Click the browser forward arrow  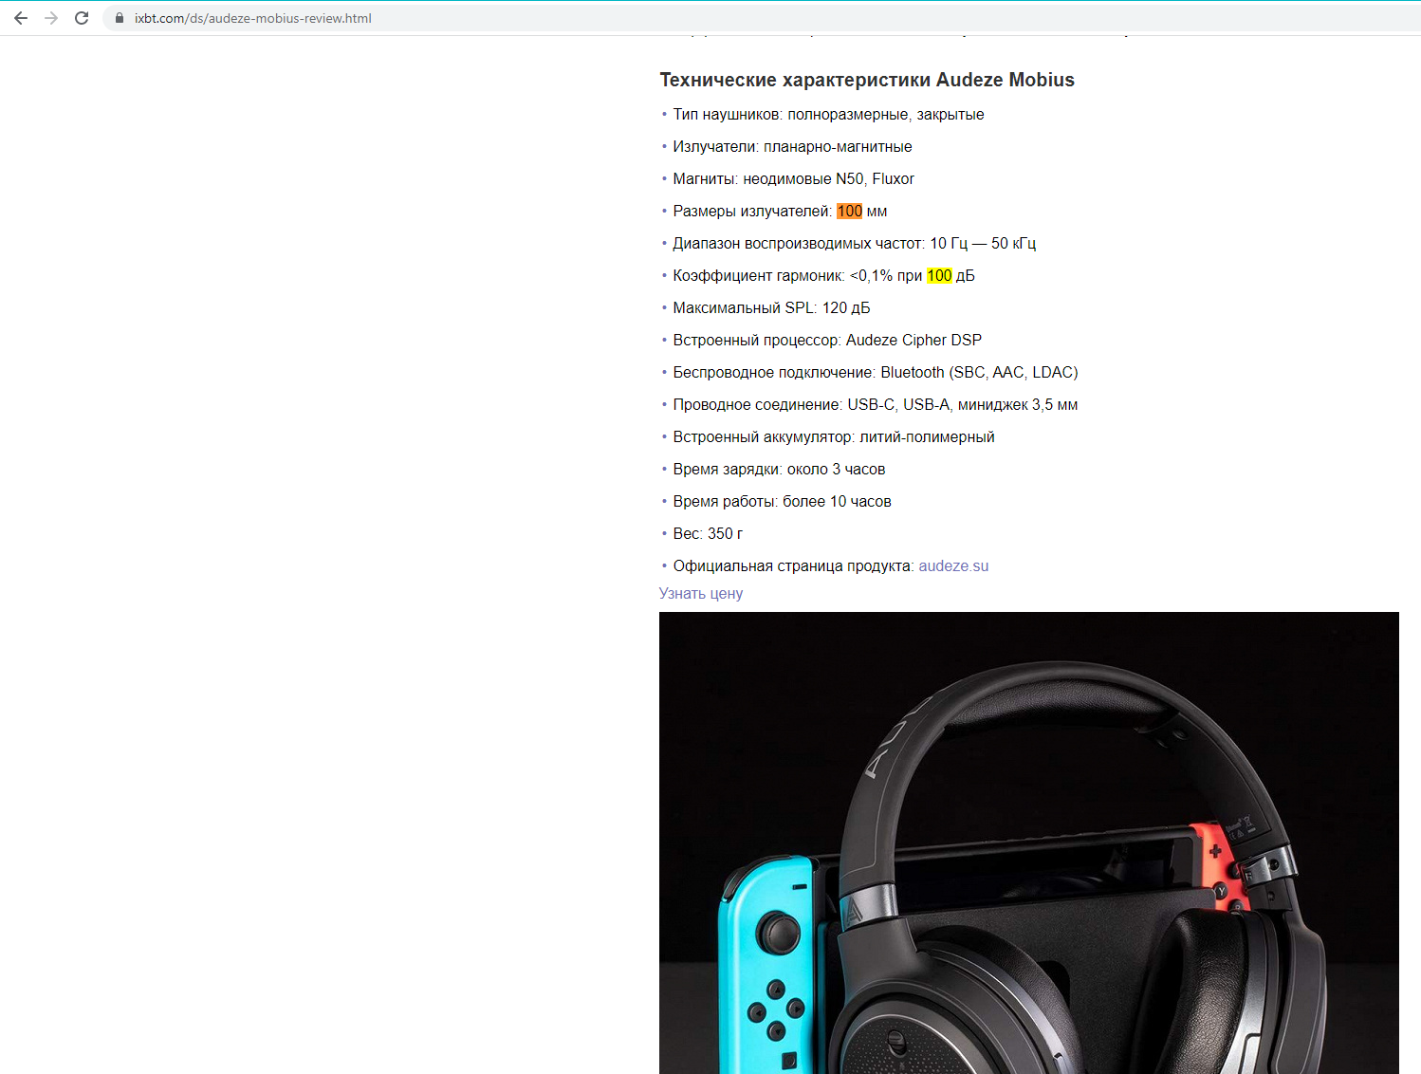click(51, 18)
